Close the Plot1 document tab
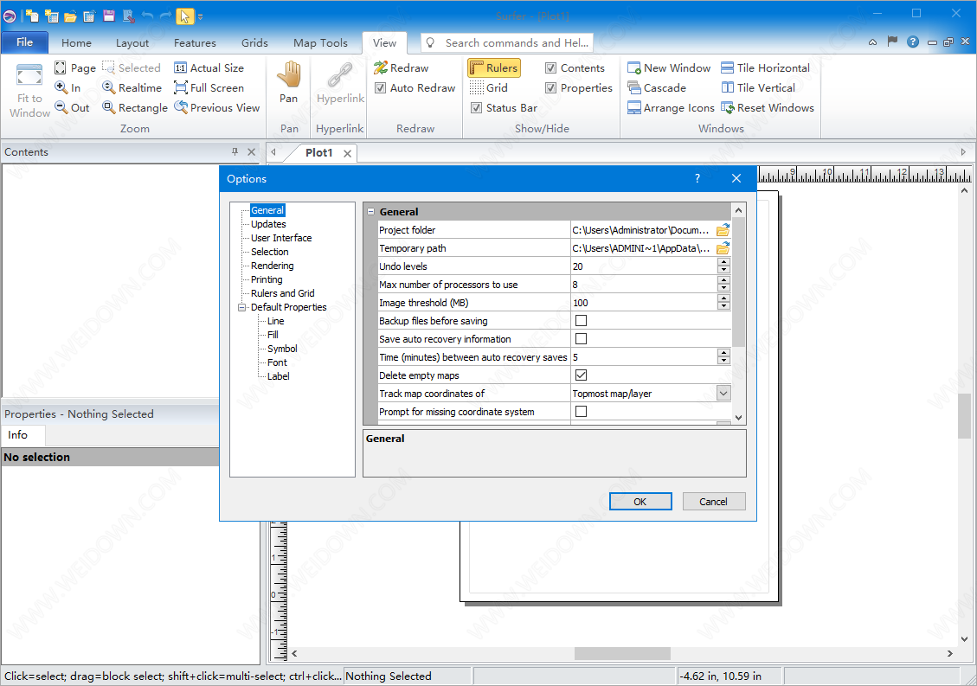The width and height of the screenshot is (977, 686). (x=348, y=153)
